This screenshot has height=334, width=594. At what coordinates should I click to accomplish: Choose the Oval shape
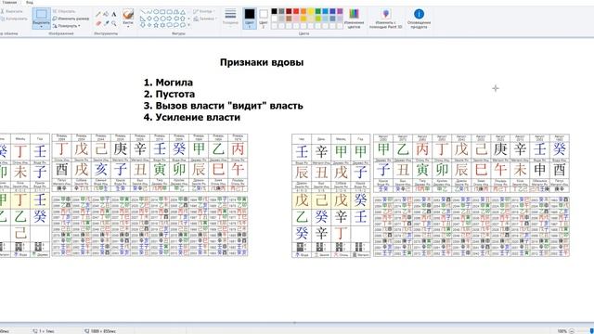click(x=156, y=12)
